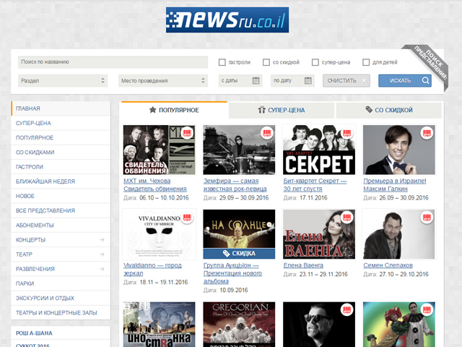Open Супер-цена in the sidebar menu

61,123
